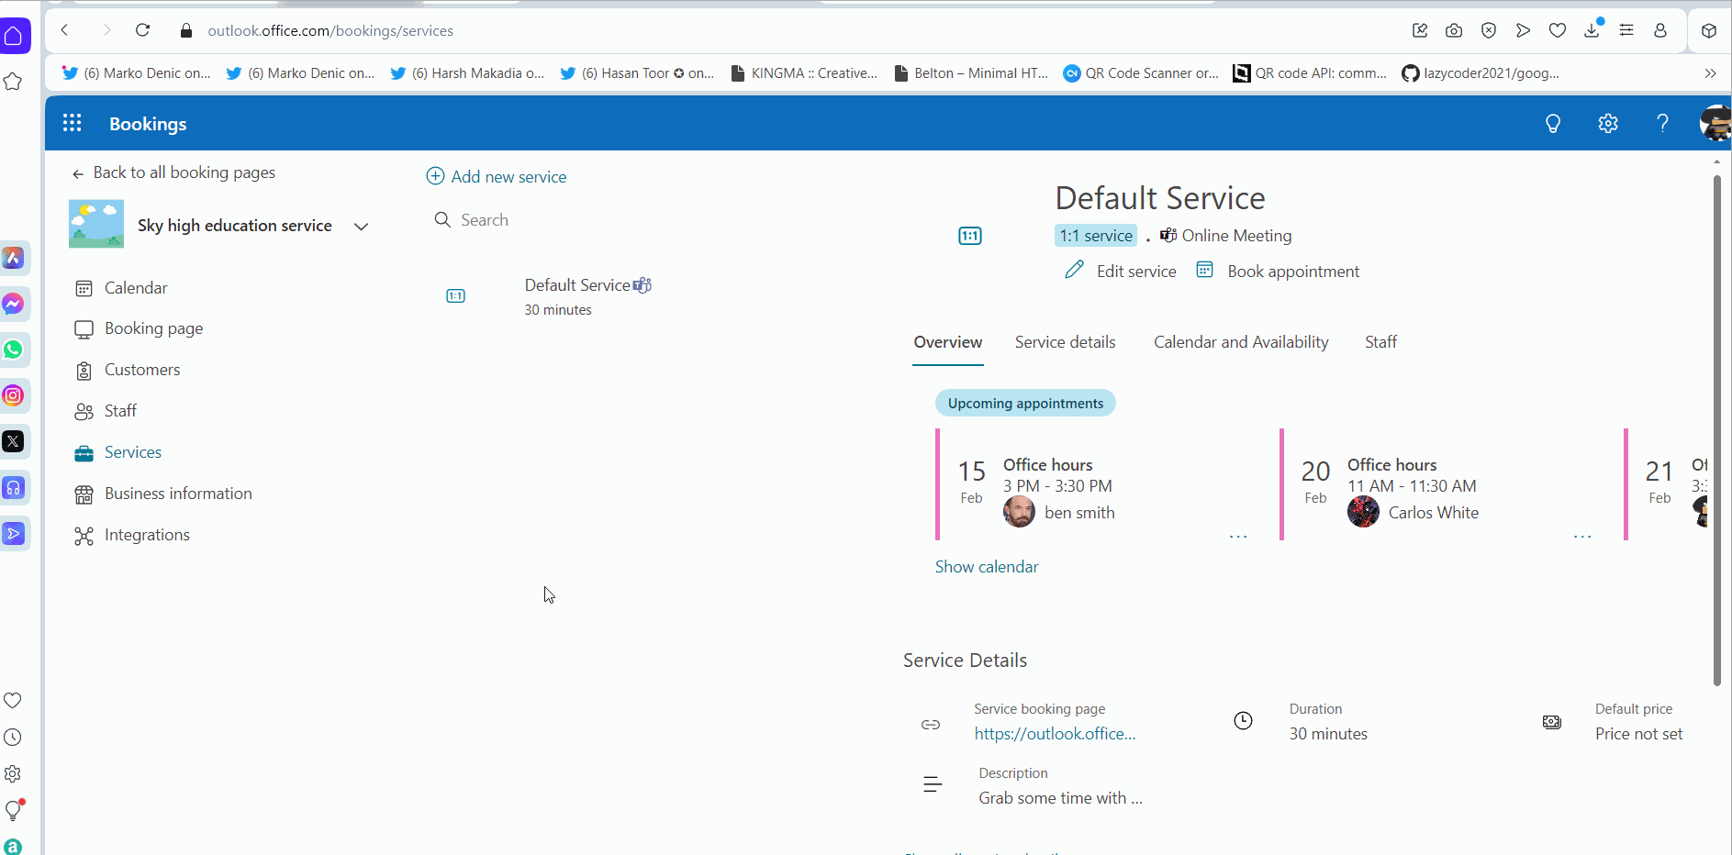This screenshot has height=855, width=1732.
Task: Open the Staff section in the sidebar
Action: coord(119,410)
